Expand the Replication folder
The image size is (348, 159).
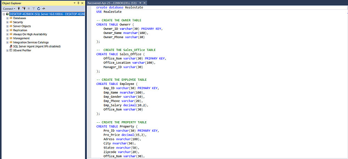[7, 30]
